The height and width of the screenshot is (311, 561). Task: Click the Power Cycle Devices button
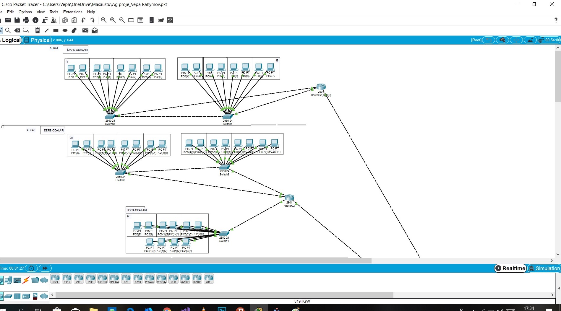[x=31, y=268]
